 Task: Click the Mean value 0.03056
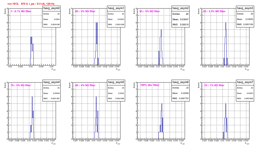coord(185,93)
